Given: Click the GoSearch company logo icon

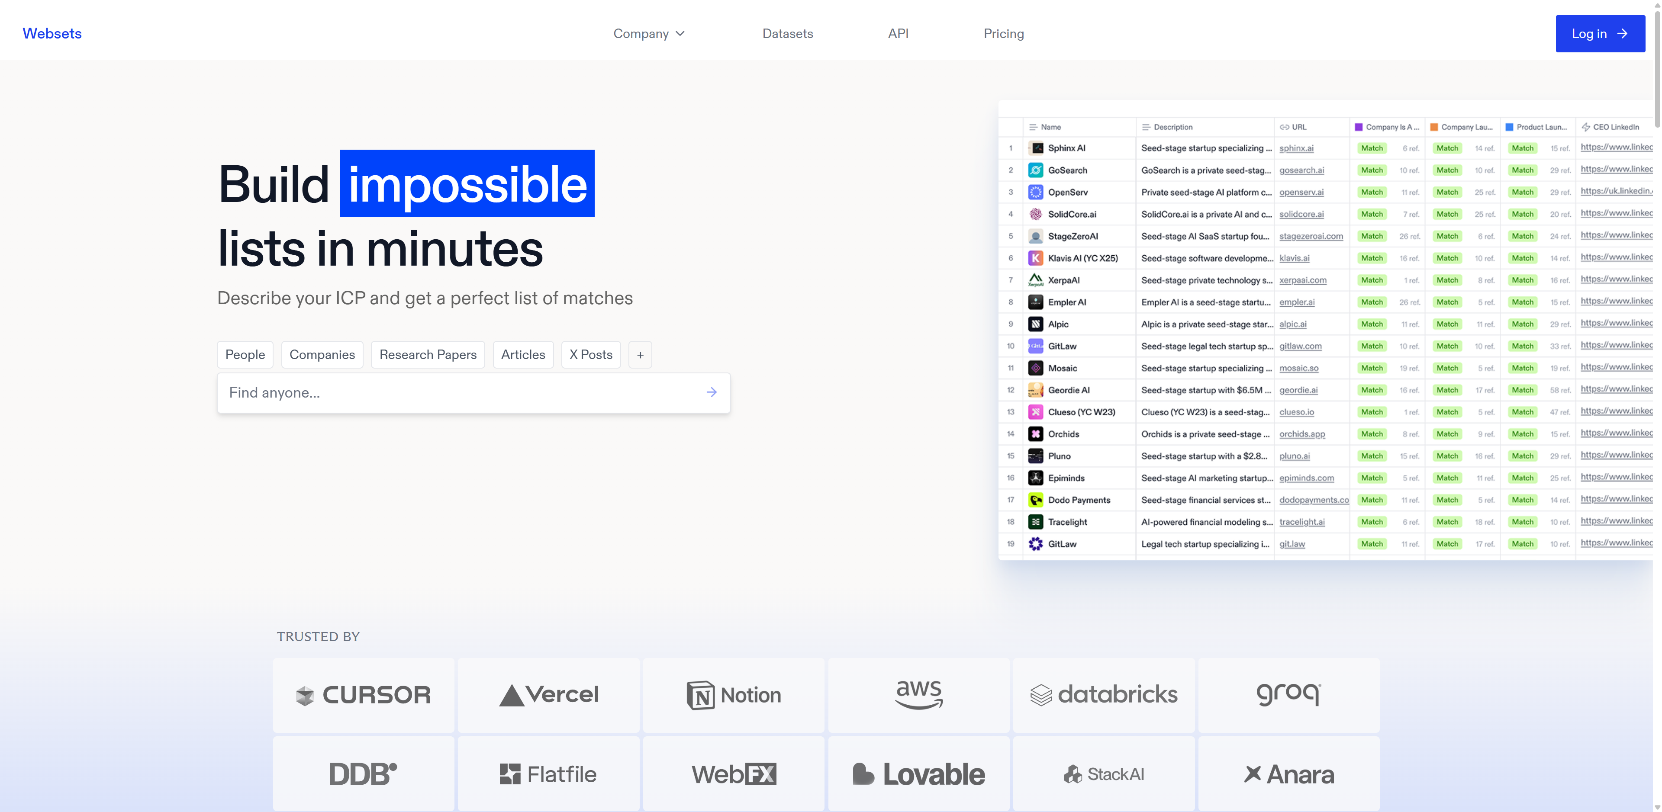Looking at the screenshot, I should pos(1036,170).
